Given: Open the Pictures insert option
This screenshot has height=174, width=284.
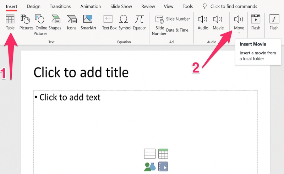Looking at the screenshot, I should (x=26, y=22).
